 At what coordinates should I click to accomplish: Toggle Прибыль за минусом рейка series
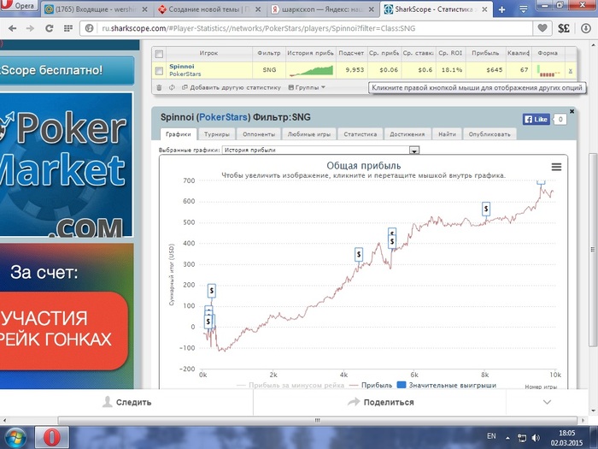(290, 385)
